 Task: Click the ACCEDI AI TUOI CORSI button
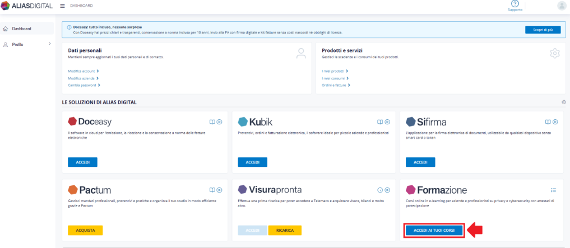tap(434, 231)
